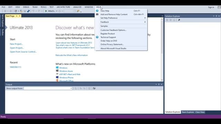Pin the Start Page tab
This screenshot has width=221, height=124.
coord(17,16)
